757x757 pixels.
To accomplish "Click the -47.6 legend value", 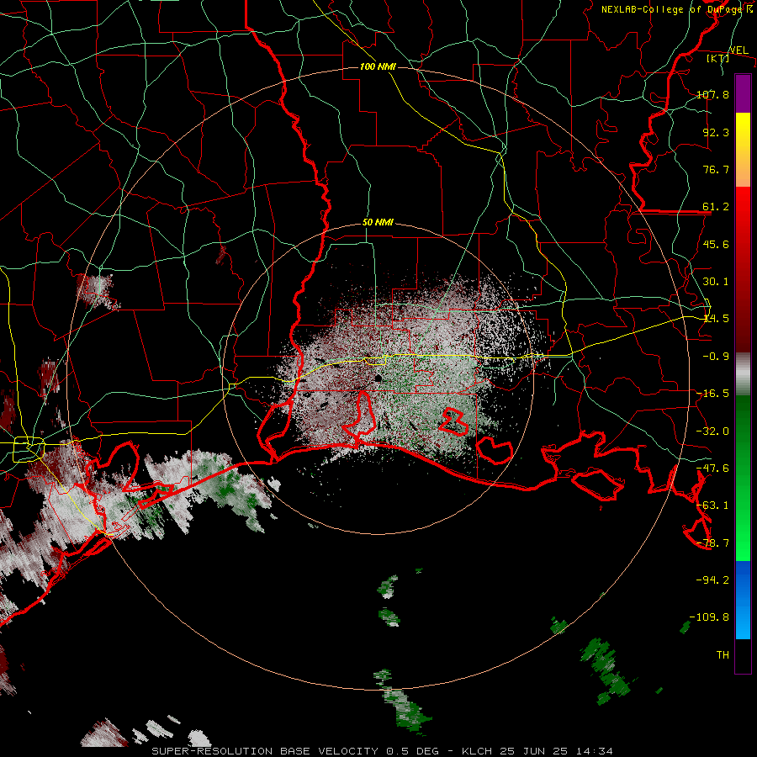I will click(x=712, y=468).
